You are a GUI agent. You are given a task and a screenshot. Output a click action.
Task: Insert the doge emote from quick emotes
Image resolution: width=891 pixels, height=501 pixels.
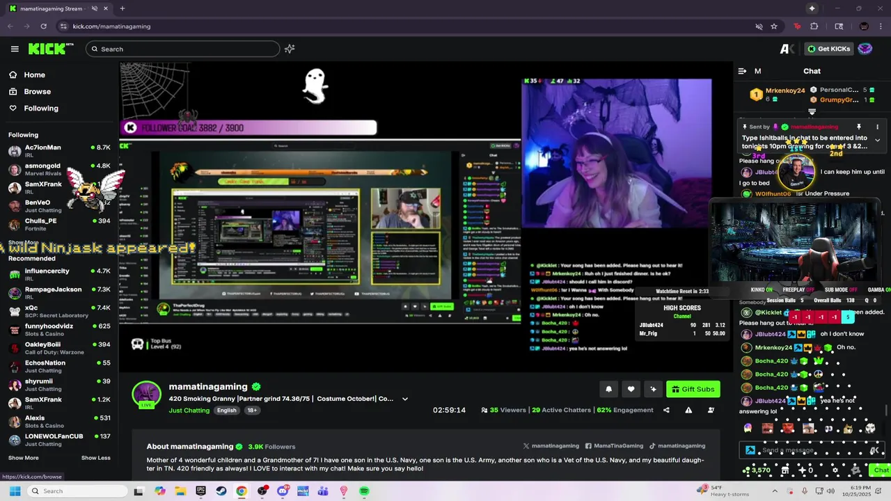[848, 429]
